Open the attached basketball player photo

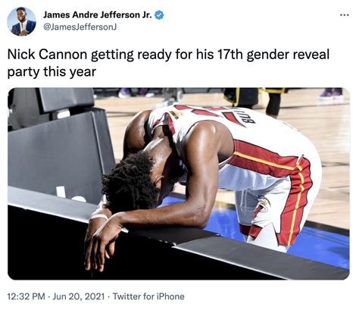click(x=179, y=183)
